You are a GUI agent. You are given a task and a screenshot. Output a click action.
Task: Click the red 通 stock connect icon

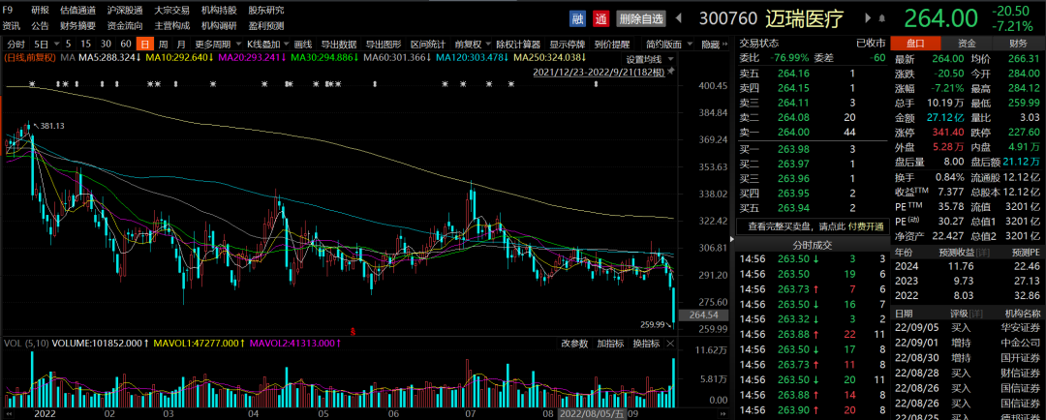pyautogui.click(x=600, y=18)
